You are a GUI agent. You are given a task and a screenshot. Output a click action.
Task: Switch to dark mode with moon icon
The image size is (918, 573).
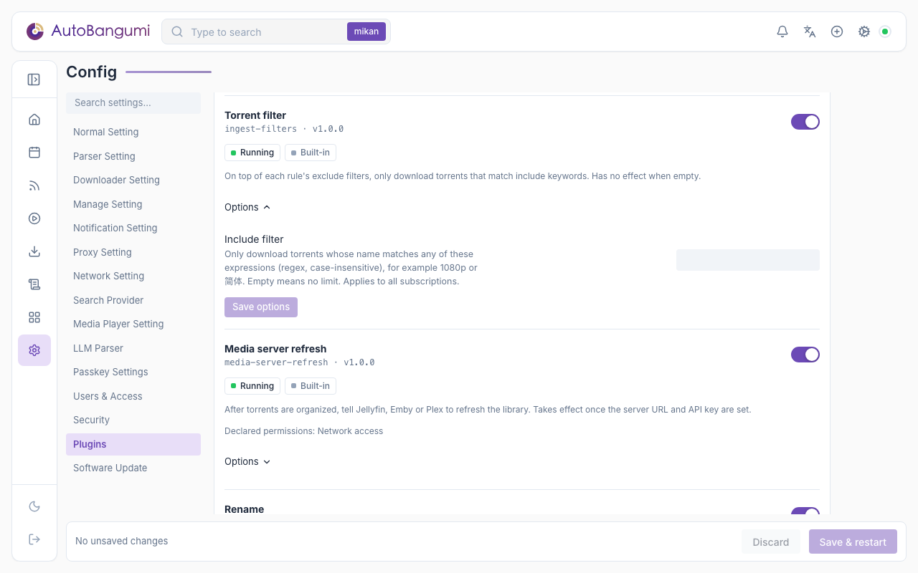pyautogui.click(x=34, y=506)
